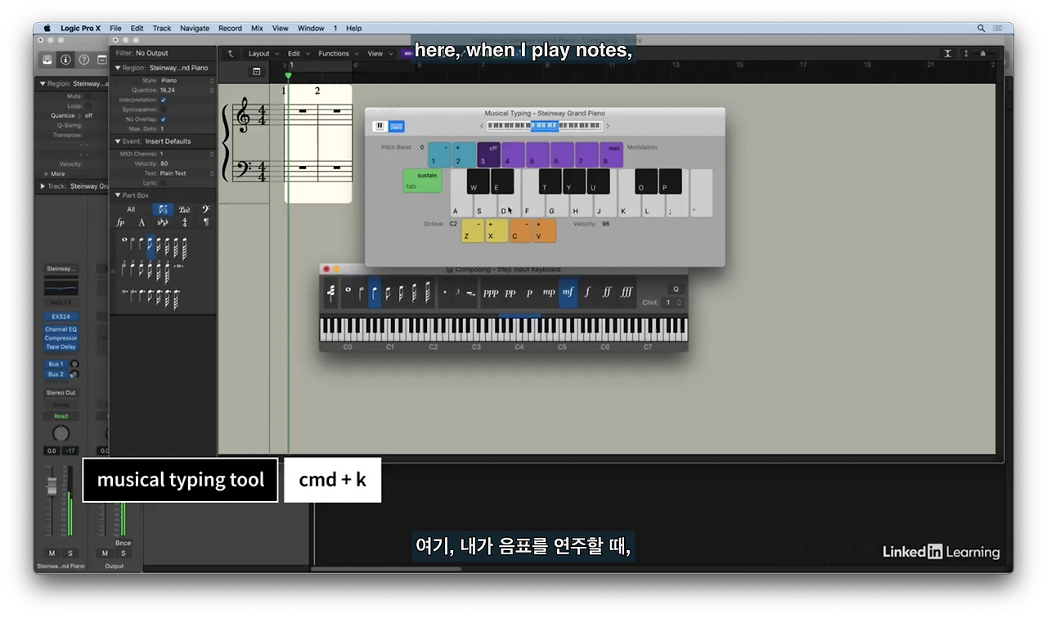Switch Musical Typing to piano keyboard view

point(380,126)
